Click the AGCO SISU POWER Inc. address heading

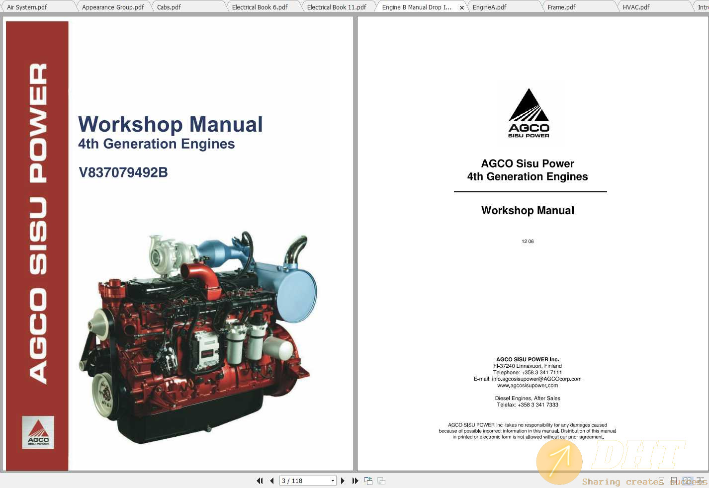pos(528,359)
